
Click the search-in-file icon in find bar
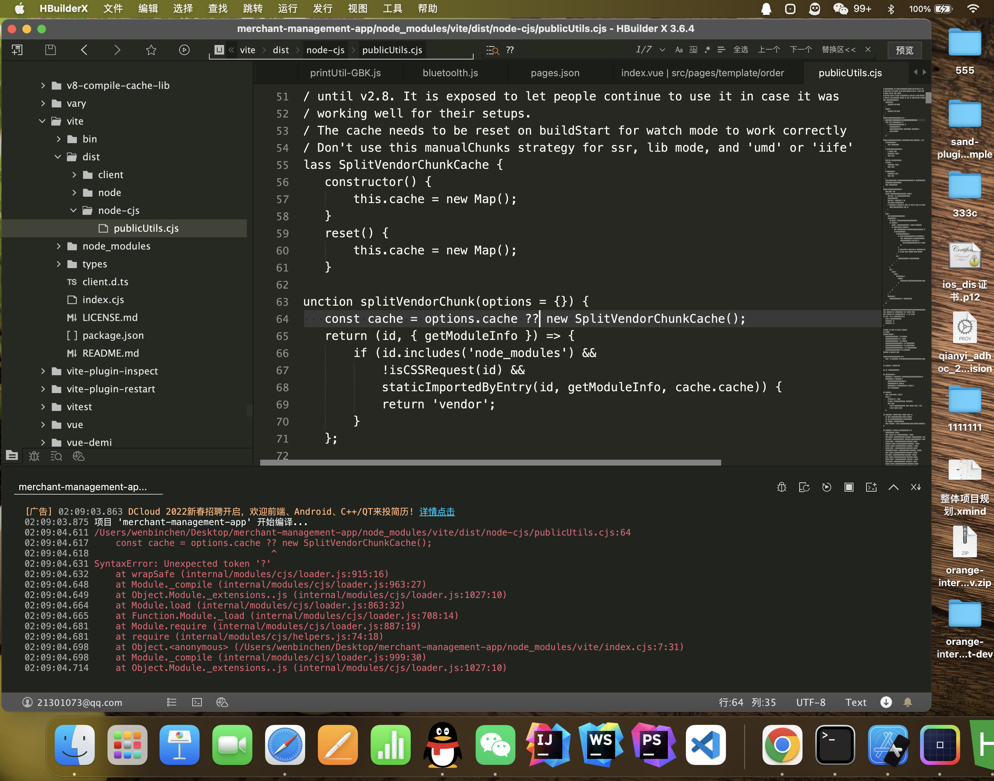[493, 50]
